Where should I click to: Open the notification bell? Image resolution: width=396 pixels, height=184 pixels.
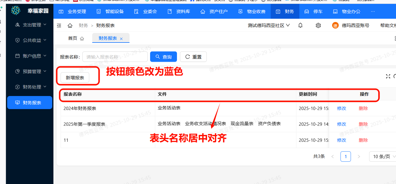pos(300,25)
